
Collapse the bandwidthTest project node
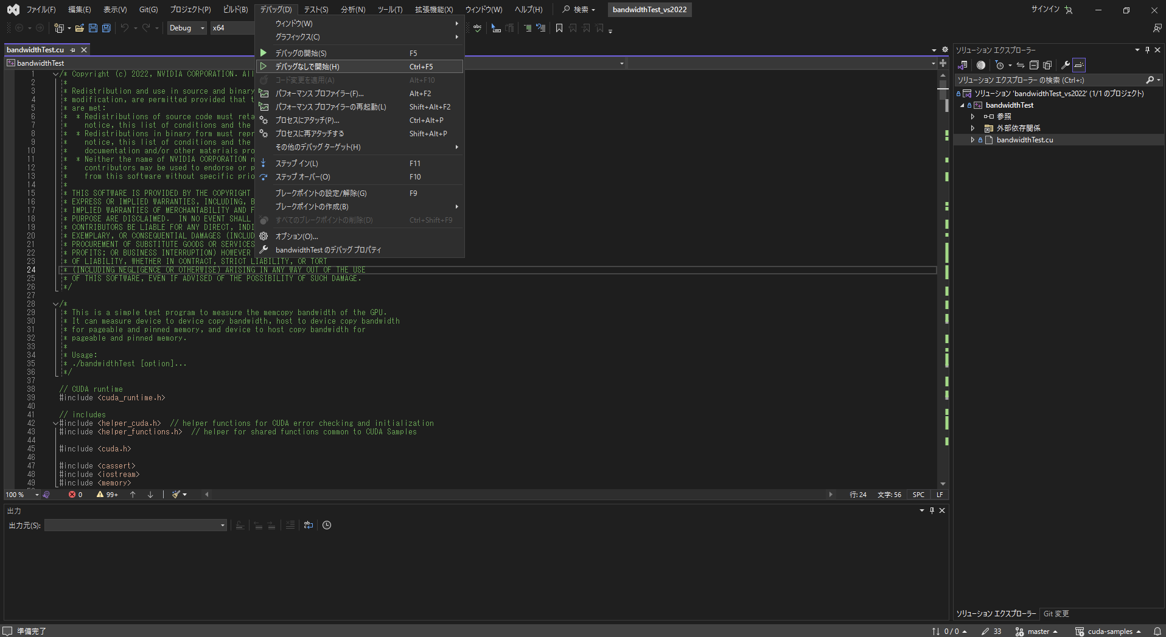(x=963, y=105)
